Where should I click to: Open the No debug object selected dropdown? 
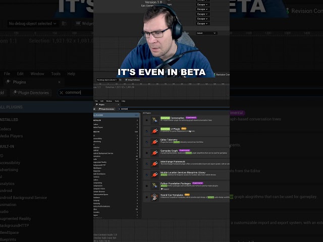[107, 80]
